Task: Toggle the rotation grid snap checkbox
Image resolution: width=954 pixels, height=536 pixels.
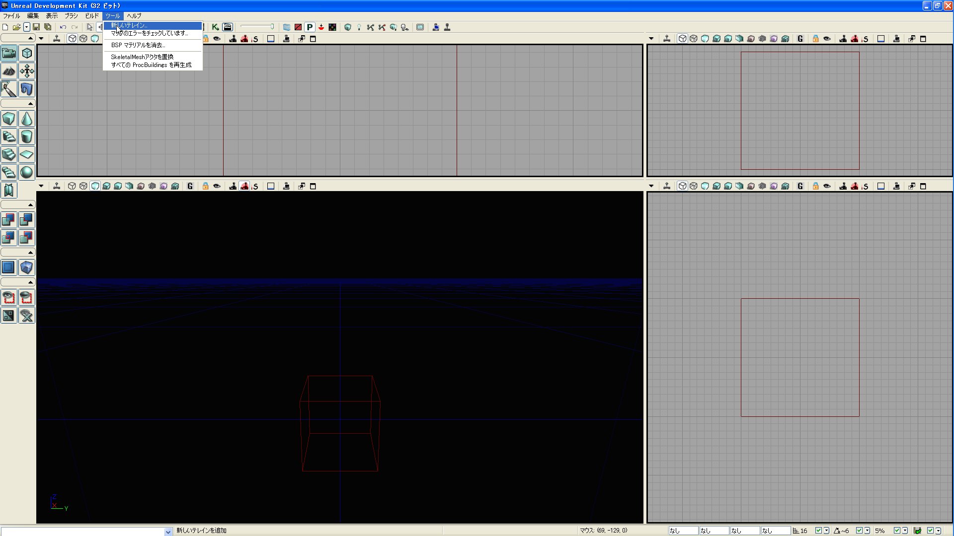Action: 859,531
